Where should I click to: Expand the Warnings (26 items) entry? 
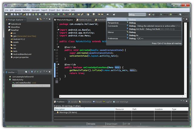point(56,112)
